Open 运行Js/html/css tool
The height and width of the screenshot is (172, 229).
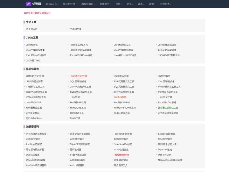tap(34, 118)
